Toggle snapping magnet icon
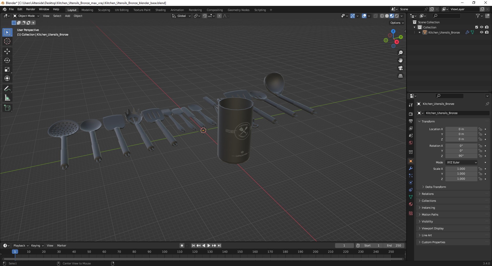The image size is (492, 266). 205,16
